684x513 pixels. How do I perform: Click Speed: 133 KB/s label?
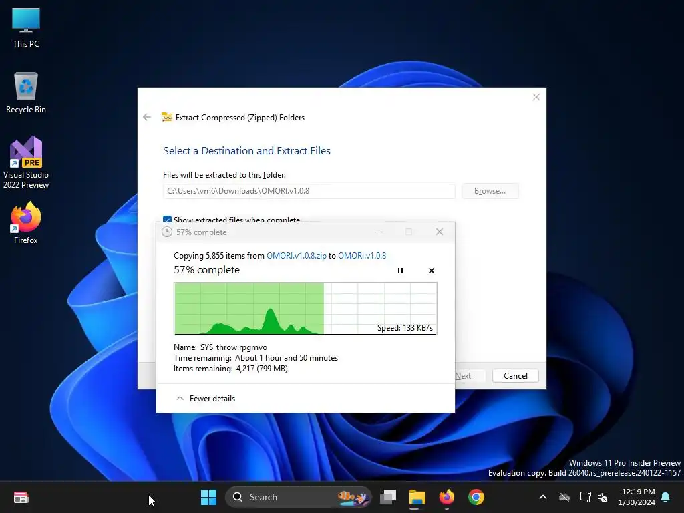click(405, 327)
